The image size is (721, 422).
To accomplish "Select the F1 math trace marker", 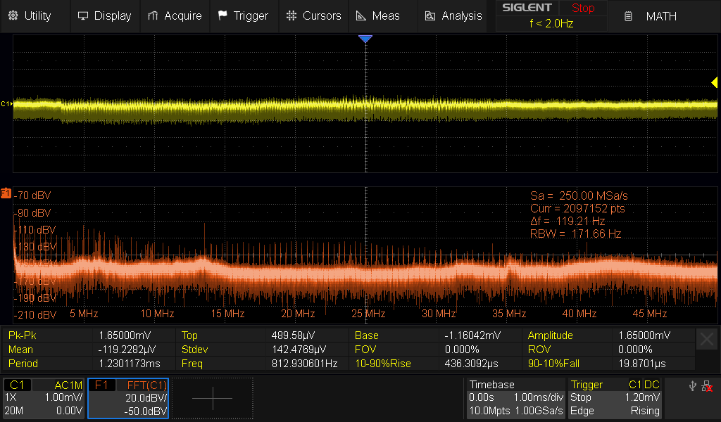I will [6, 193].
